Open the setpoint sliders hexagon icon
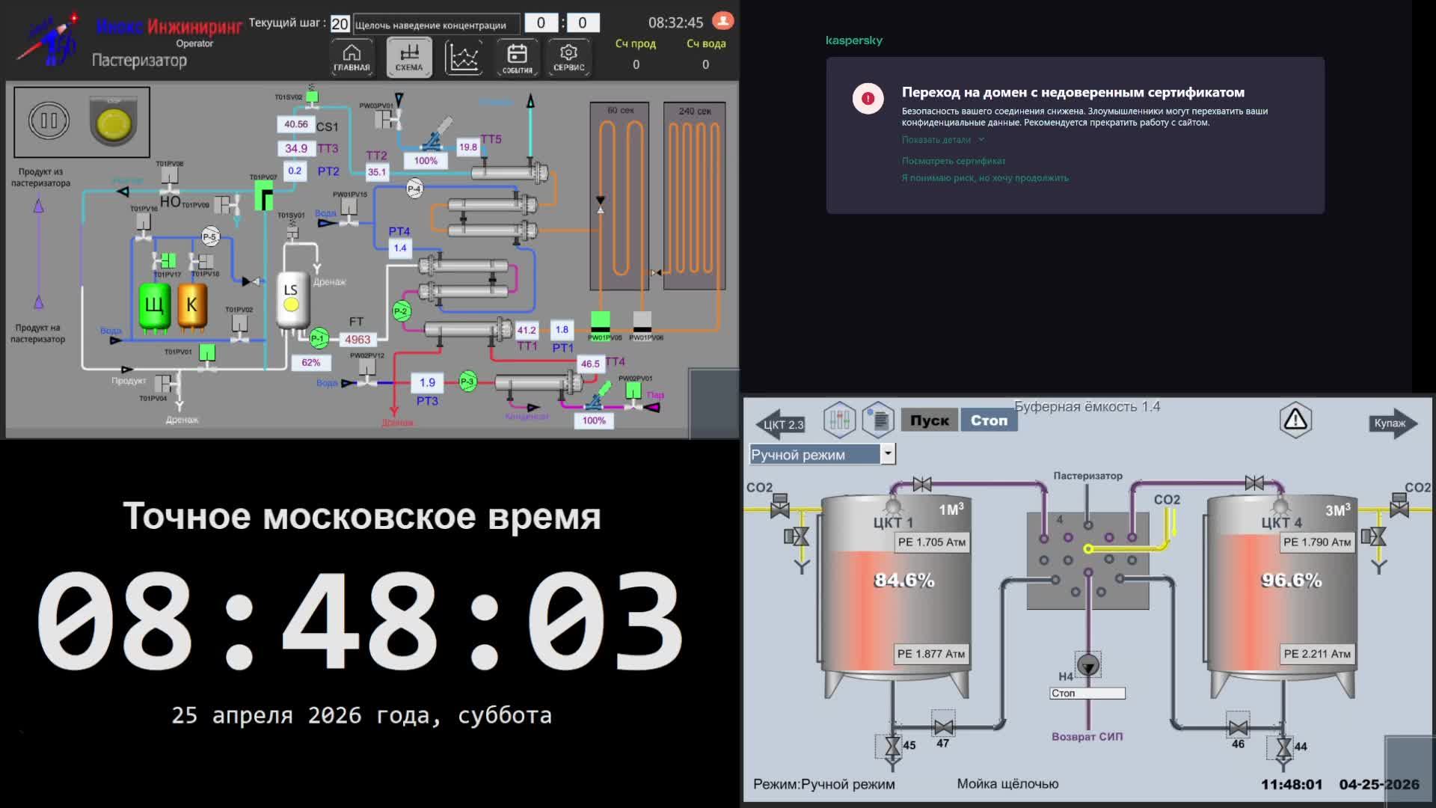The image size is (1436, 808). pos(841,419)
